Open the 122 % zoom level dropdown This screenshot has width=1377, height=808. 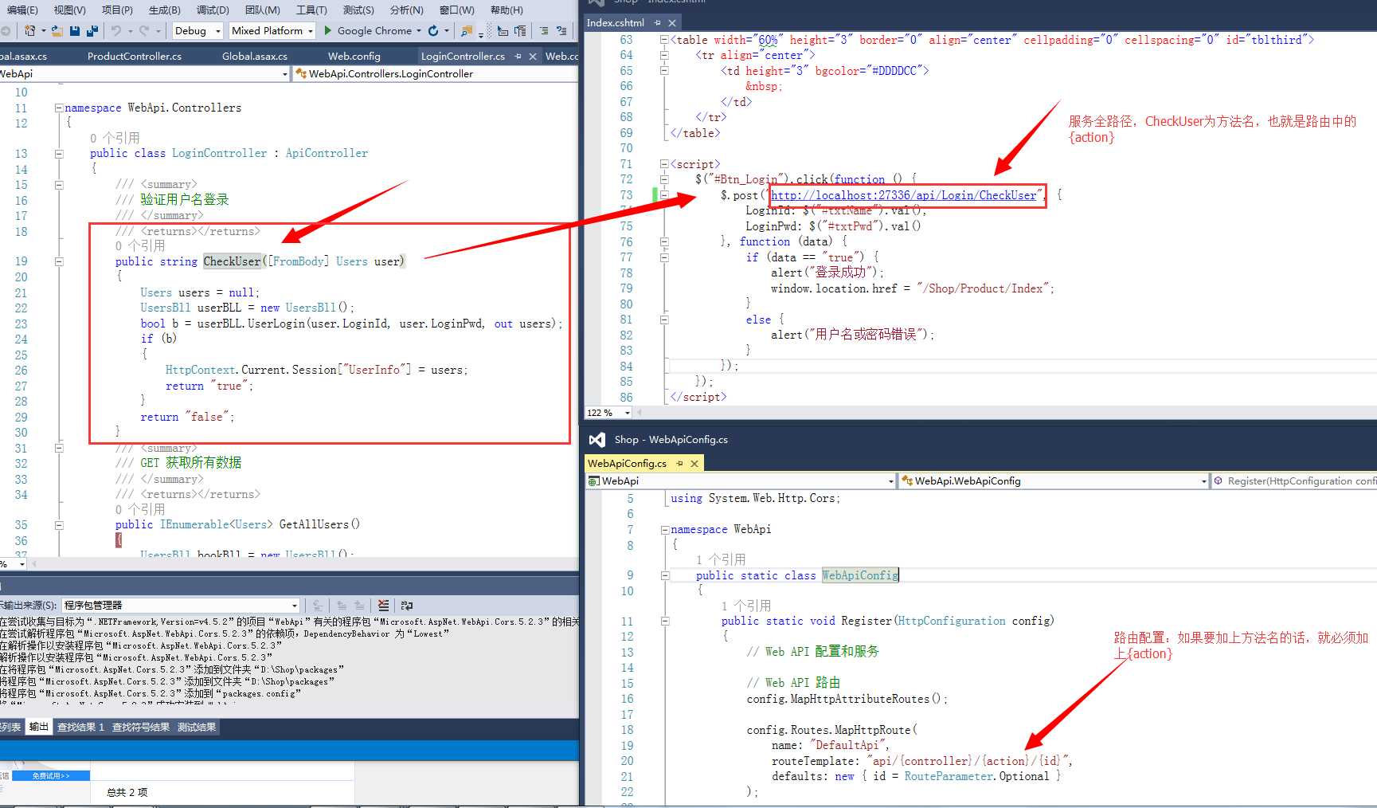[628, 413]
